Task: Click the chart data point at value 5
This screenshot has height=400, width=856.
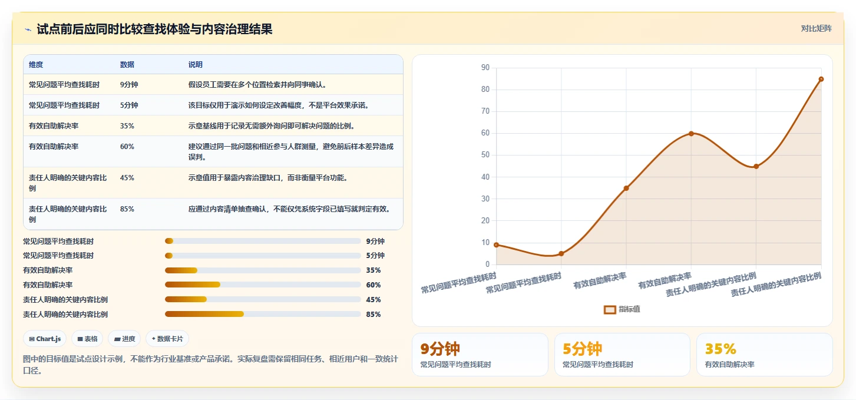Action: click(x=561, y=253)
